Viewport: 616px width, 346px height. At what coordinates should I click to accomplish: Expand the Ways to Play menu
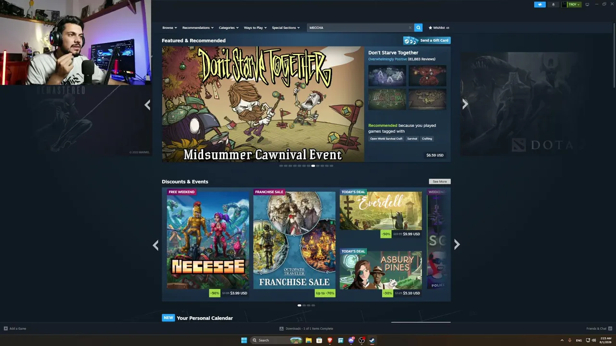coord(255,28)
